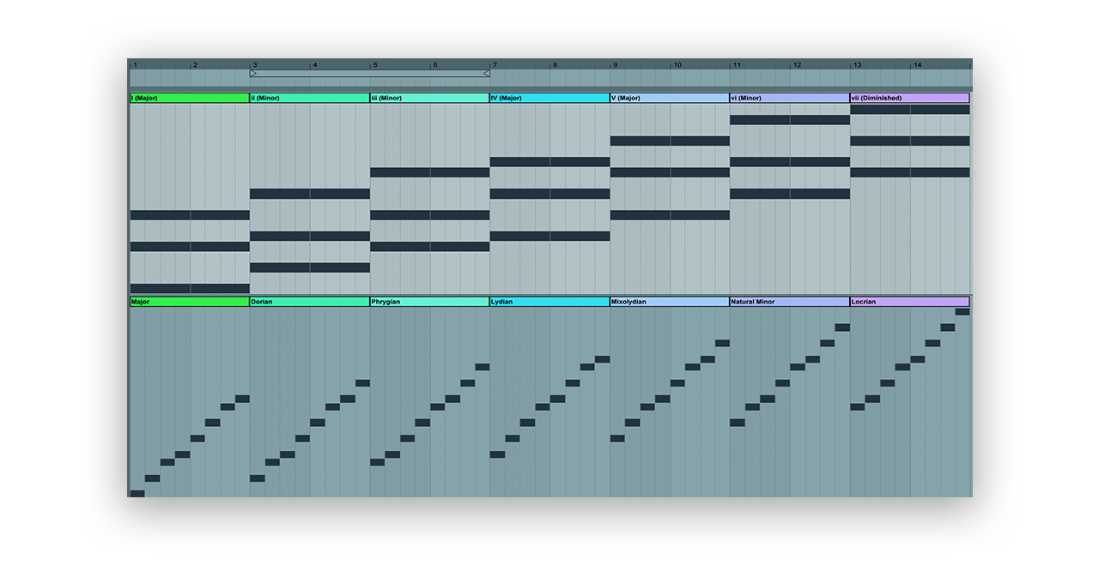Click bar 4 in the beat ruler
1099x577 pixels.
coord(315,65)
